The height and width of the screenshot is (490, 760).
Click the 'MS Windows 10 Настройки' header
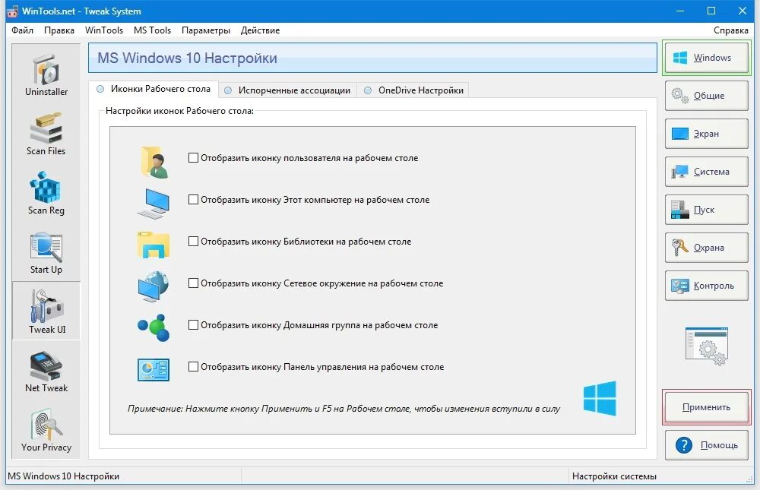pos(372,58)
